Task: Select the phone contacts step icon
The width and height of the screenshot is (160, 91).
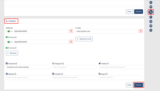Action: tap(151, 12)
